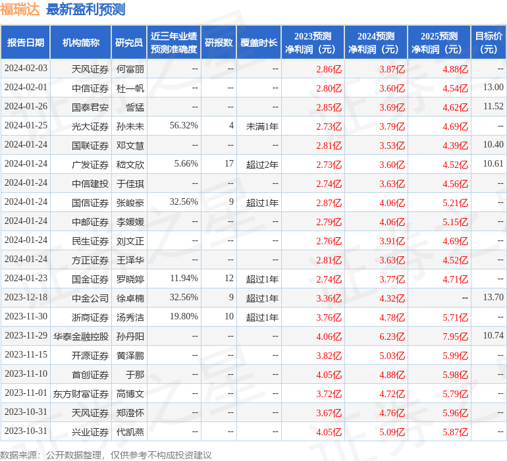This screenshot has height=461, width=507.
Task: Click the 华泰金融控股 institution cell
Action: (81, 337)
